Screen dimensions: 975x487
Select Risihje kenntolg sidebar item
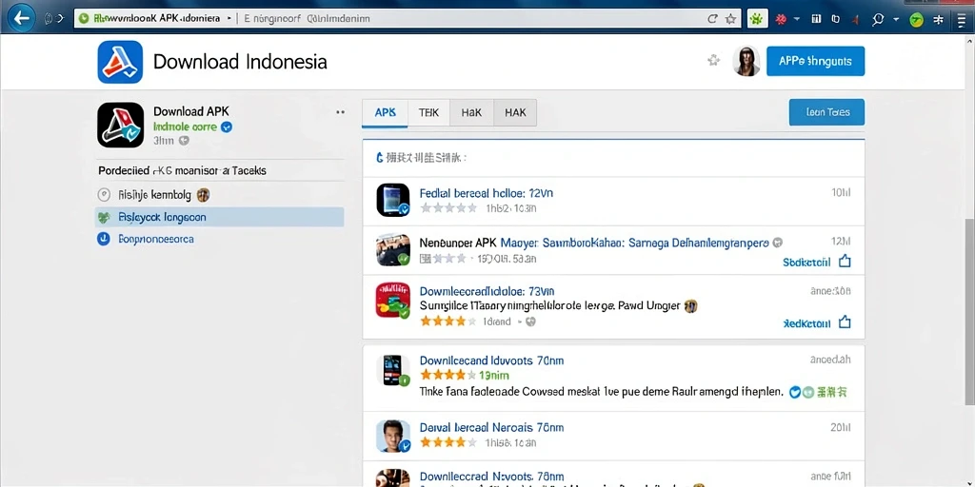click(221, 195)
